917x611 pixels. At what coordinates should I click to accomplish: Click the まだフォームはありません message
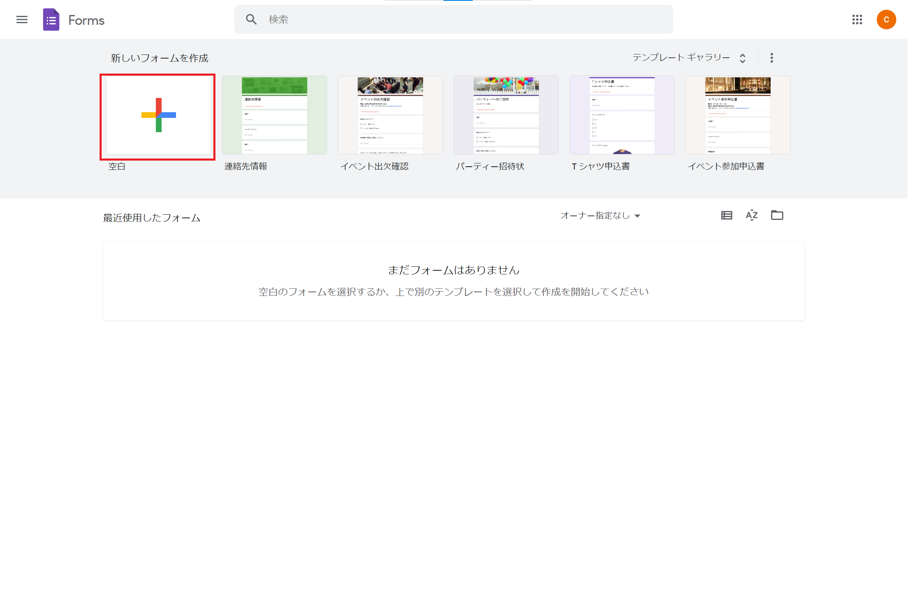coord(454,270)
